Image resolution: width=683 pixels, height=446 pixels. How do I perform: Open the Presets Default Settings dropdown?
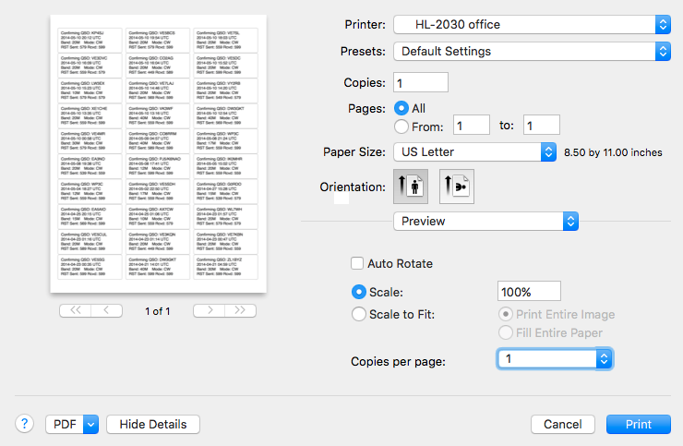[532, 52]
